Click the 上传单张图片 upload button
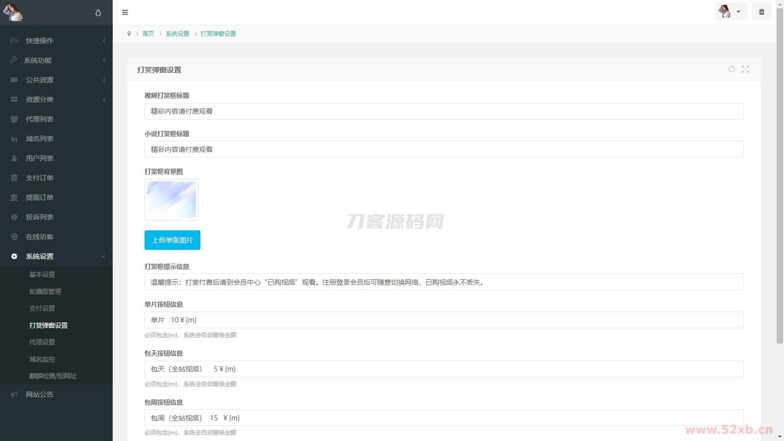Image resolution: width=784 pixels, height=441 pixels. [x=172, y=240]
